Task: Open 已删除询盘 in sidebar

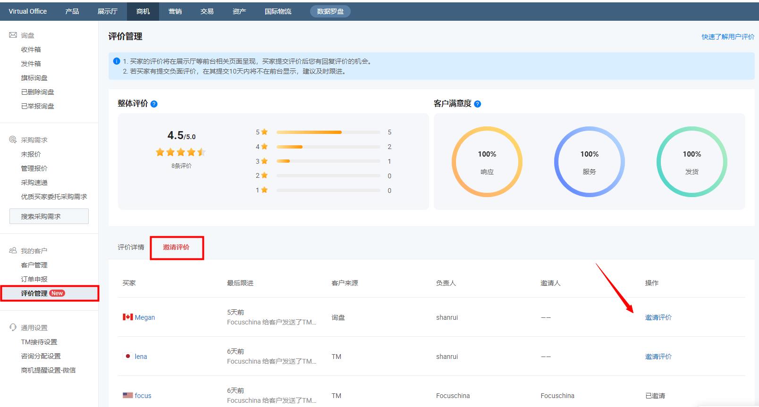Action: pyautogui.click(x=37, y=92)
